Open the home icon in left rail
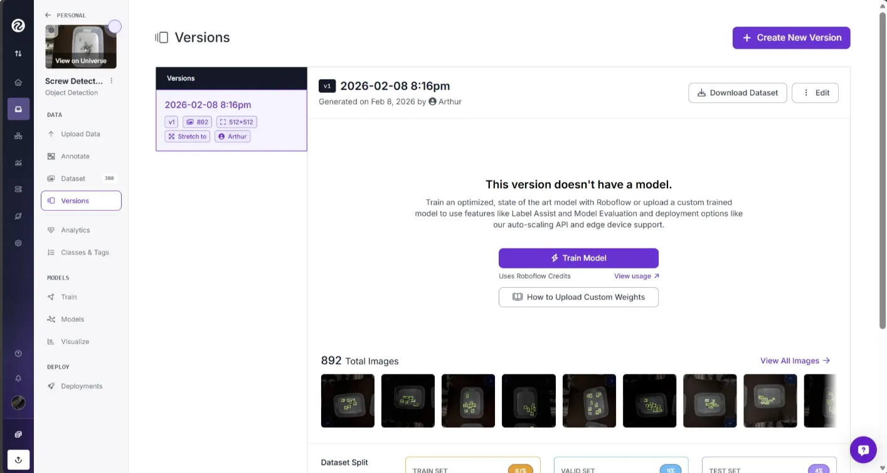 click(x=18, y=82)
